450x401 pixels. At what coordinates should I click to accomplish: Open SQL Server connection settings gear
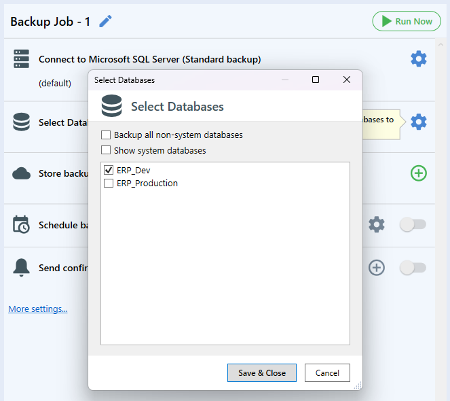tap(418, 59)
